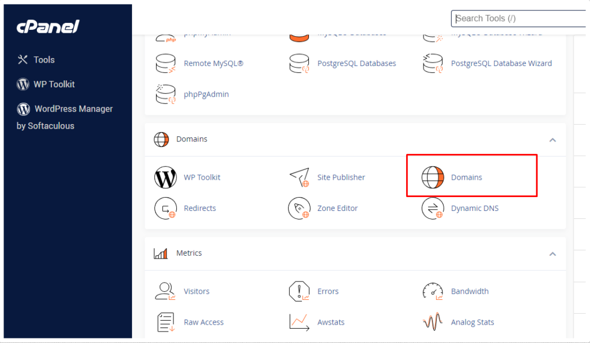Viewport: 590px width, 343px height.
Task: Open the Analog Stats link
Action: (472, 322)
